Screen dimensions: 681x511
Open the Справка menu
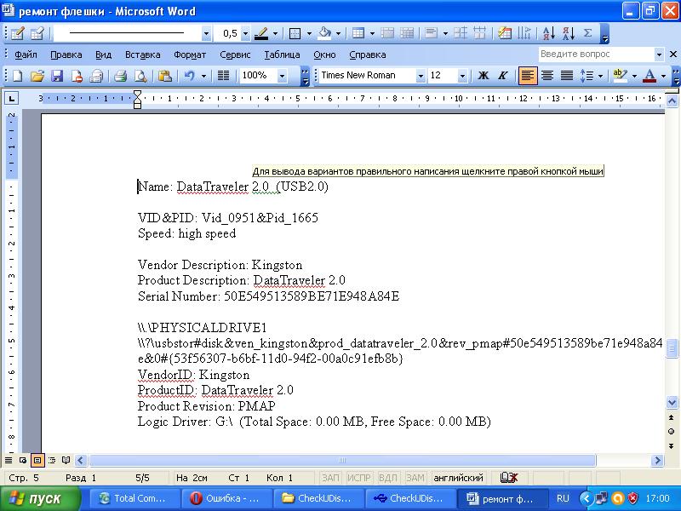coord(368,55)
